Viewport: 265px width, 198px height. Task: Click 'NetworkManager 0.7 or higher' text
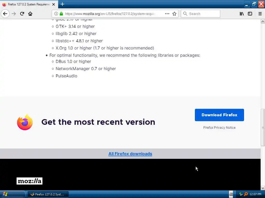click(x=86, y=69)
